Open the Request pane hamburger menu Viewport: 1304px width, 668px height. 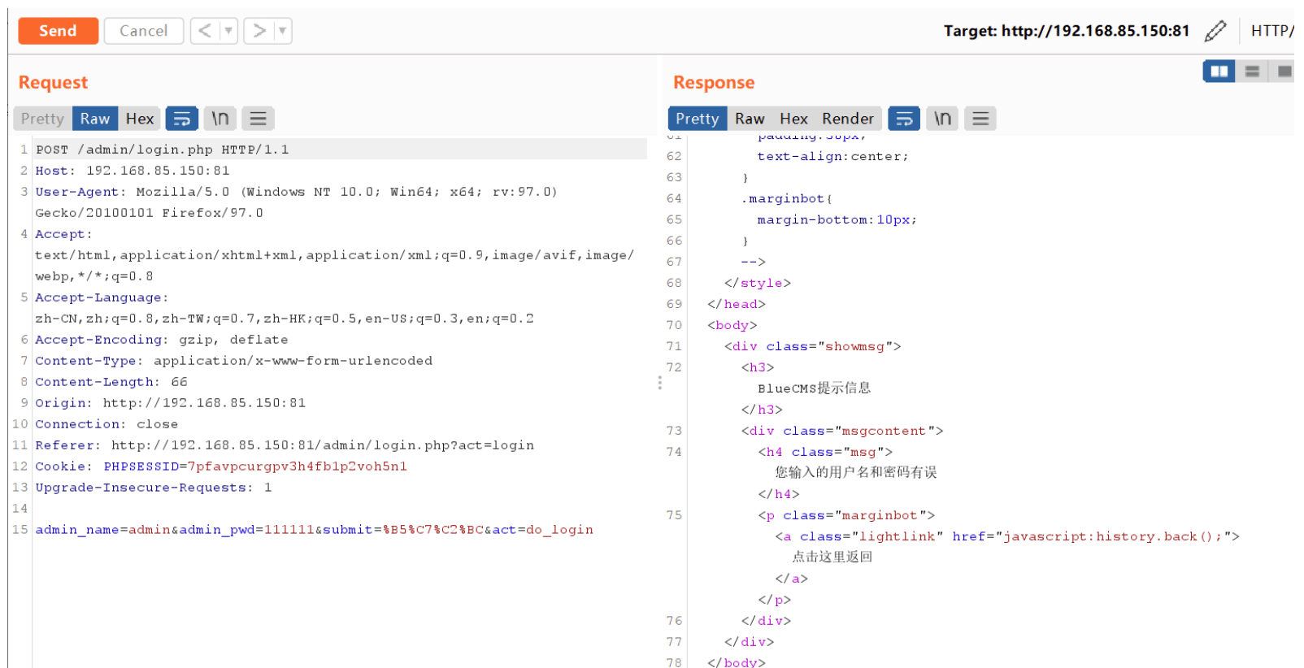pos(258,119)
